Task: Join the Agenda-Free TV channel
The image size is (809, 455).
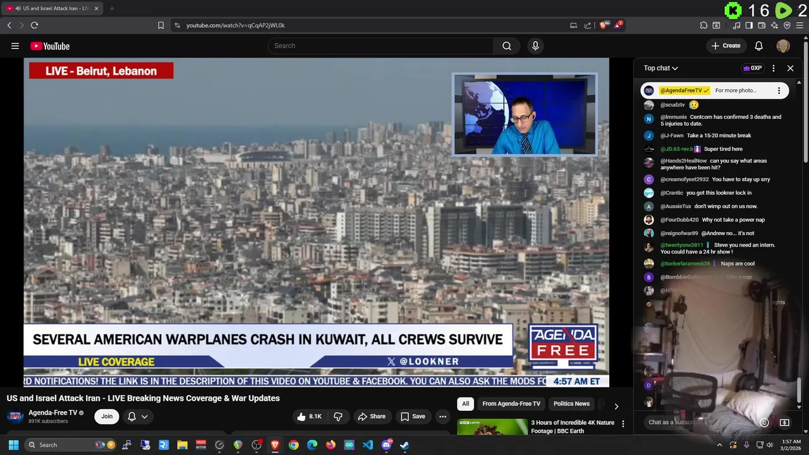Action: 107,416
